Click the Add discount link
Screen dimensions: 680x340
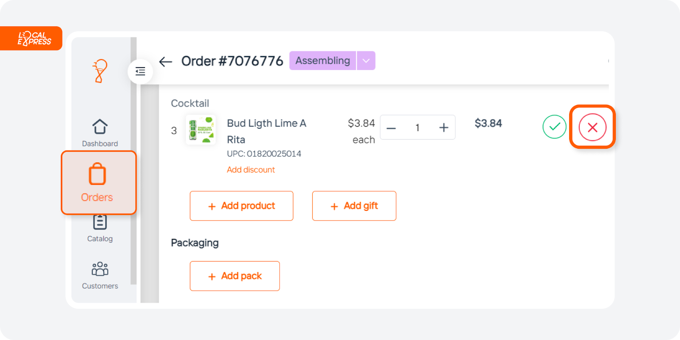[251, 170]
